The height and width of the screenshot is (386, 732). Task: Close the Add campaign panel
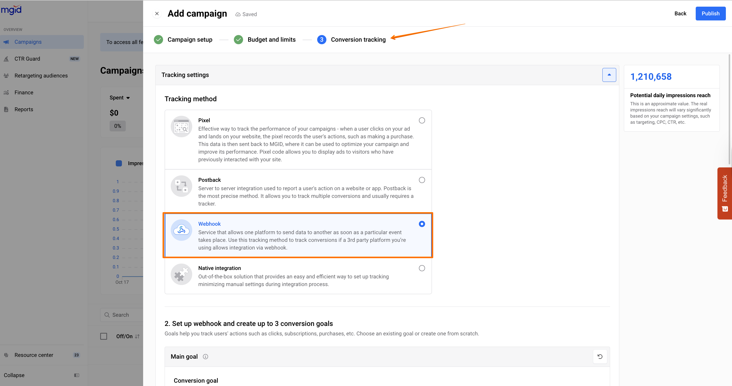point(157,14)
